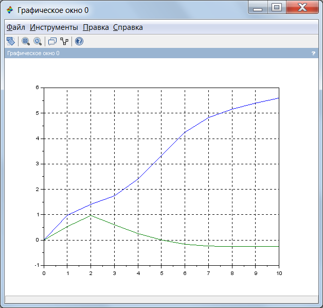
Task: Maximize the Графическое окно 0 window
Action: [277, 8]
